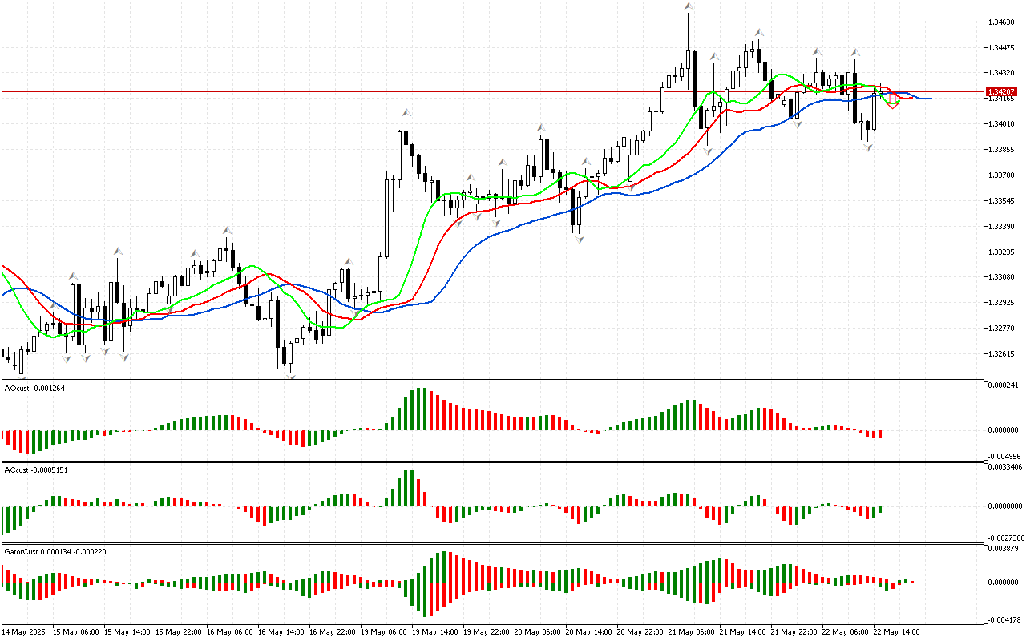This screenshot has height=641, width=1026.
Task: Click the highest up fractal arrow on chart
Action: 688,7
